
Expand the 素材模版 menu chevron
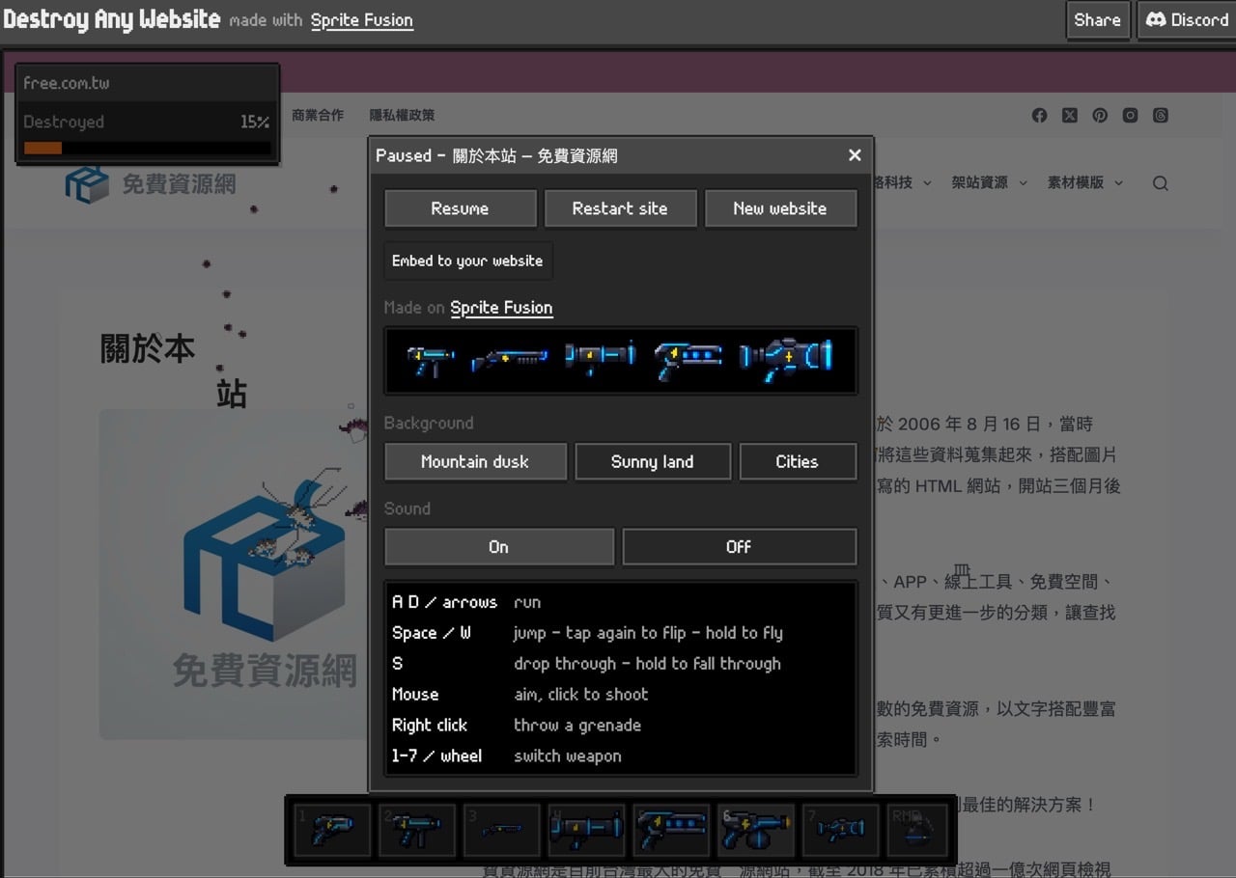click(x=1119, y=182)
